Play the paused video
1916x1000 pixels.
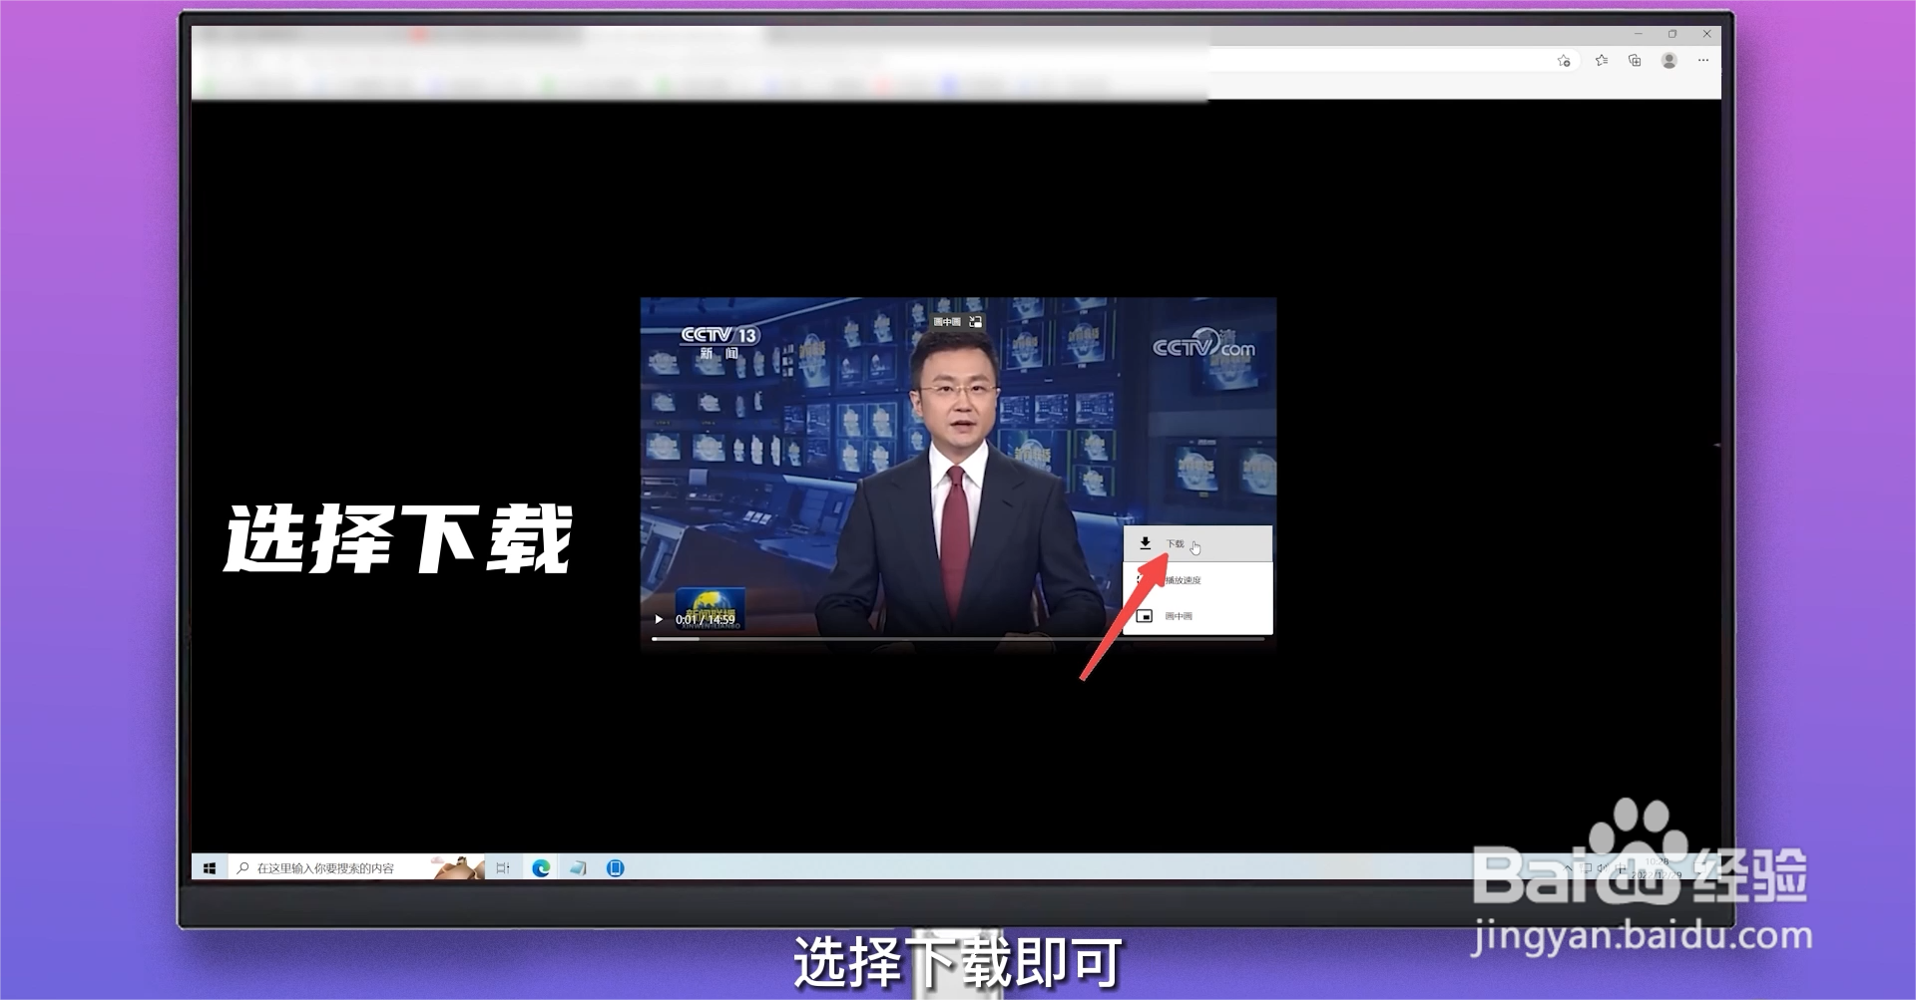tap(659, 618)
